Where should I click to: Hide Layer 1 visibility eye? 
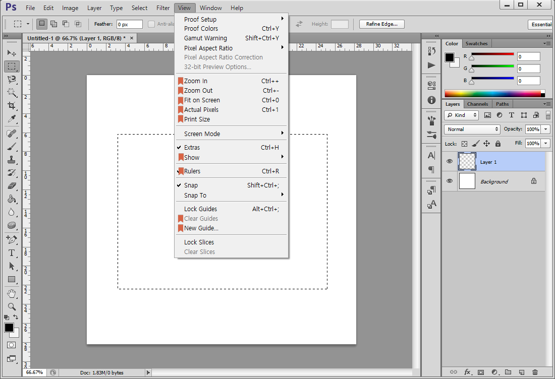point(450,162)
